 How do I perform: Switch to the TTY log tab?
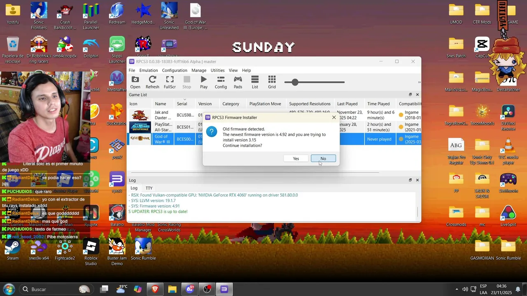coord(149,188)
